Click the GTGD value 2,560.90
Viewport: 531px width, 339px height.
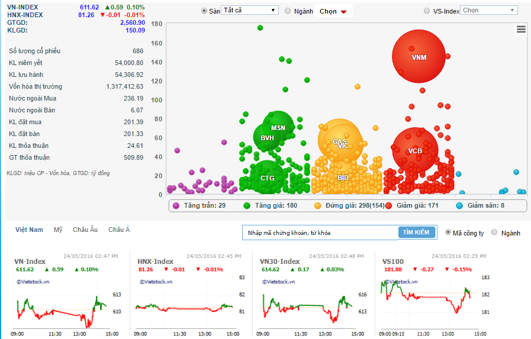coord(133,22)
